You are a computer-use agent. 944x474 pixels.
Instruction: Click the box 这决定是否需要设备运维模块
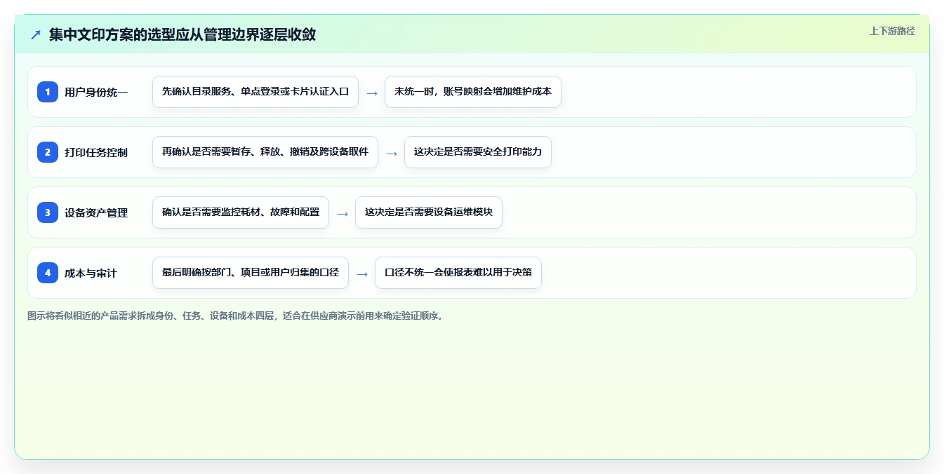[429, 212]
